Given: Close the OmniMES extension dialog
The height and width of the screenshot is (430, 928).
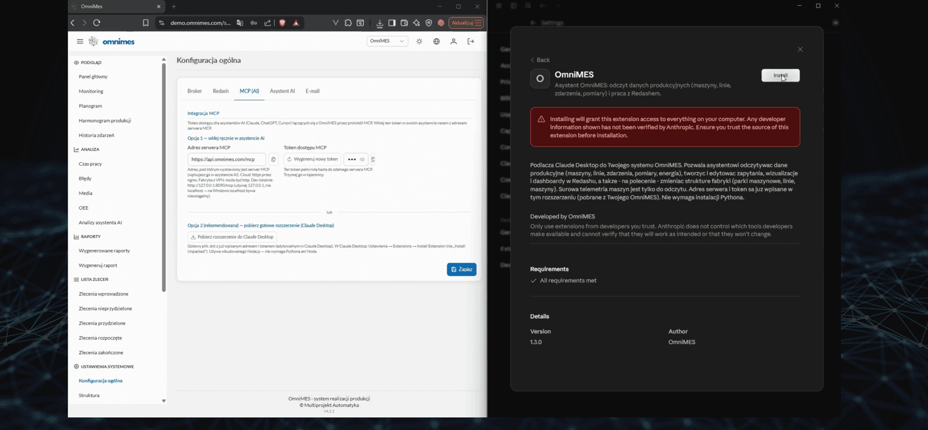Looking at the screenshot, I should pyautogui.click(x=800, y=49).
